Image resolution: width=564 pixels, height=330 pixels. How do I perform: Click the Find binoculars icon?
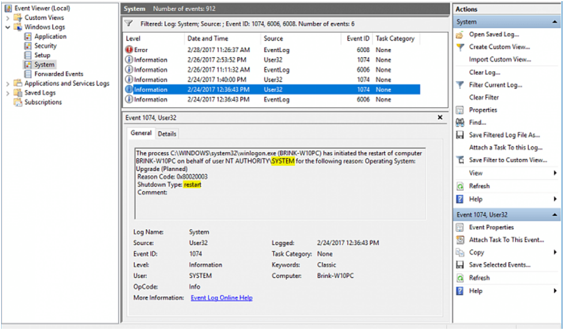click(460, 123)
